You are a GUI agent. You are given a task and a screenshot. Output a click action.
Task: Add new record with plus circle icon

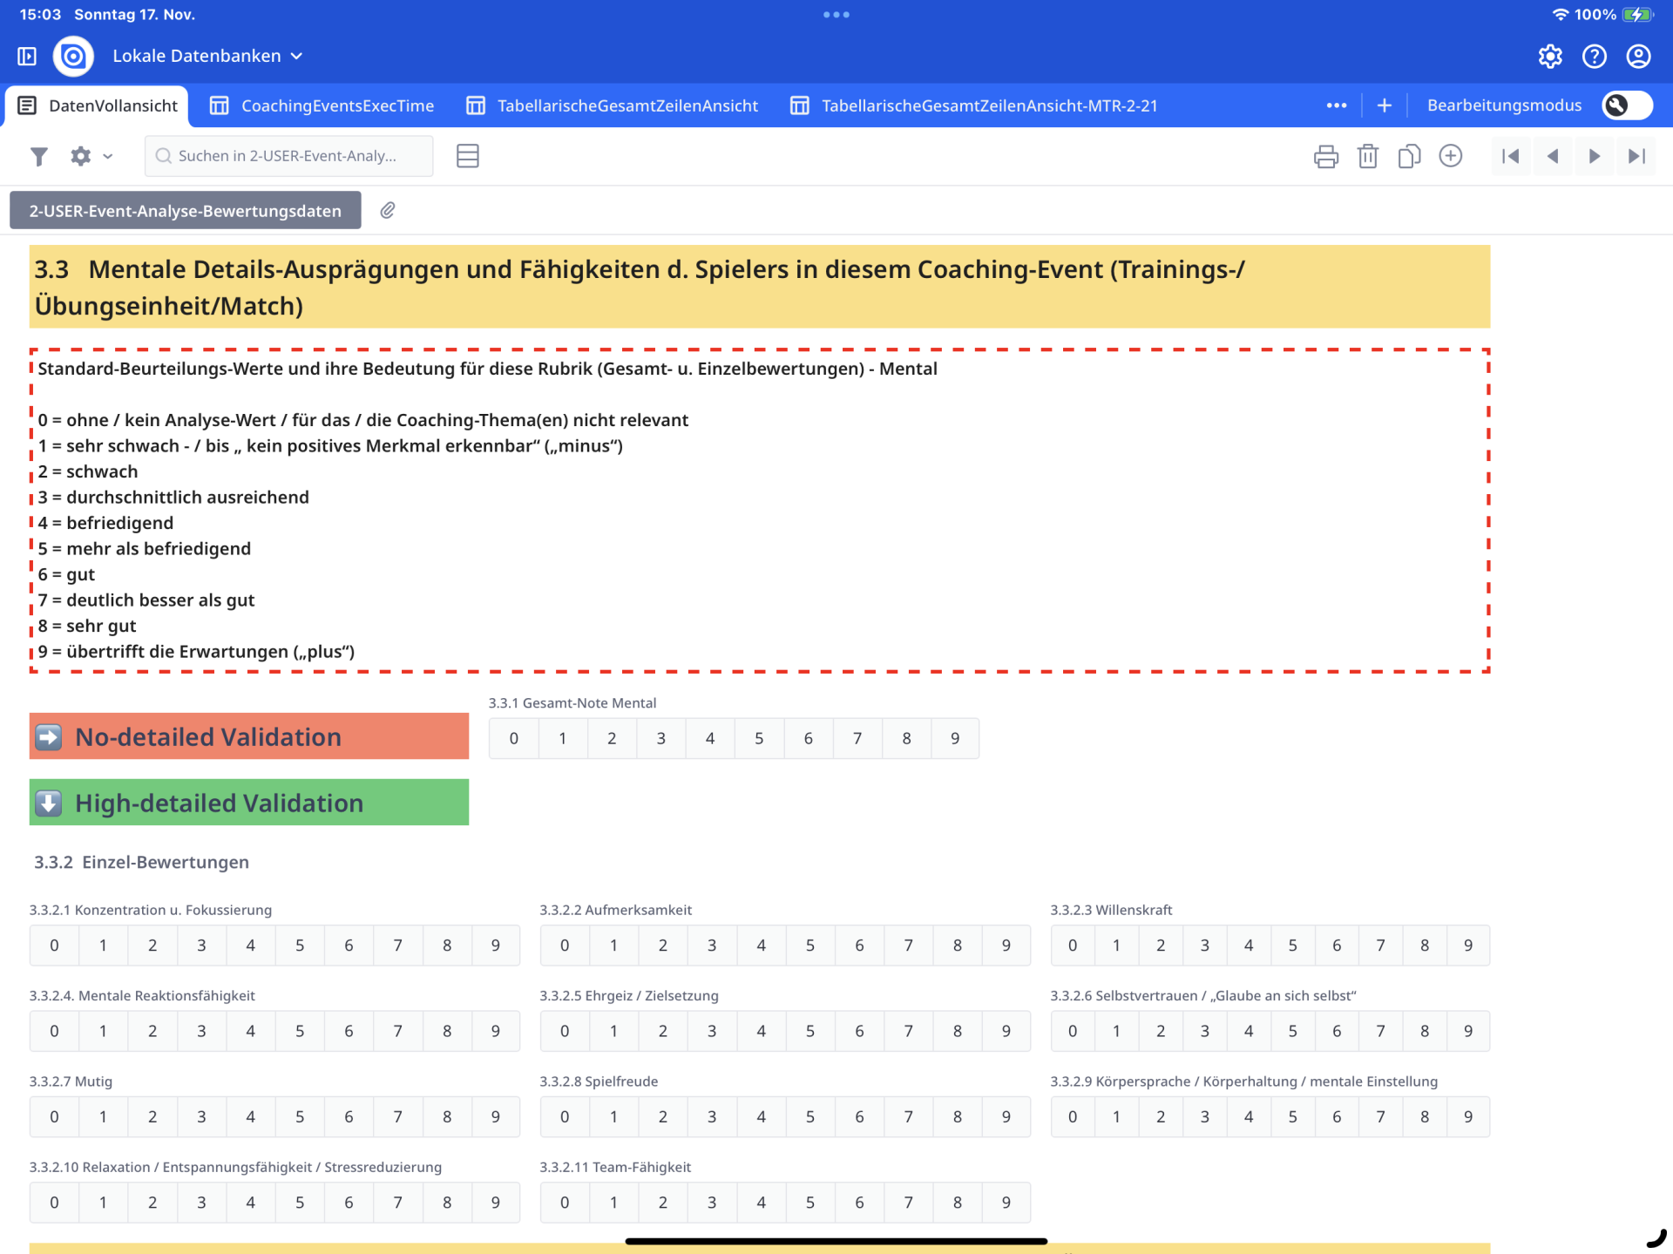click(1451, 156)
